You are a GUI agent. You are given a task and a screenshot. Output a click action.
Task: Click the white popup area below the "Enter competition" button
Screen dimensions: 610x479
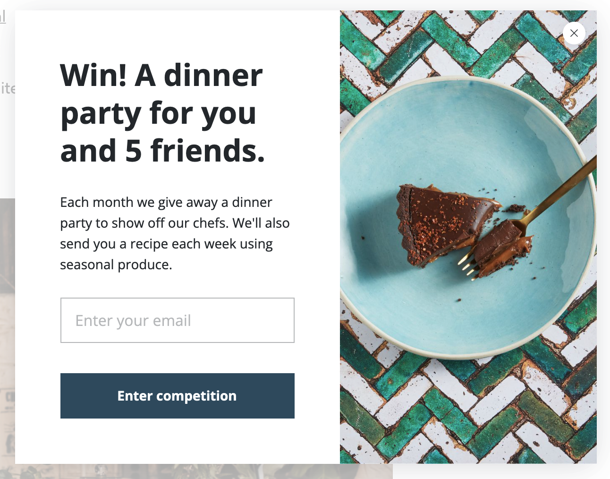tap(178, 442)
